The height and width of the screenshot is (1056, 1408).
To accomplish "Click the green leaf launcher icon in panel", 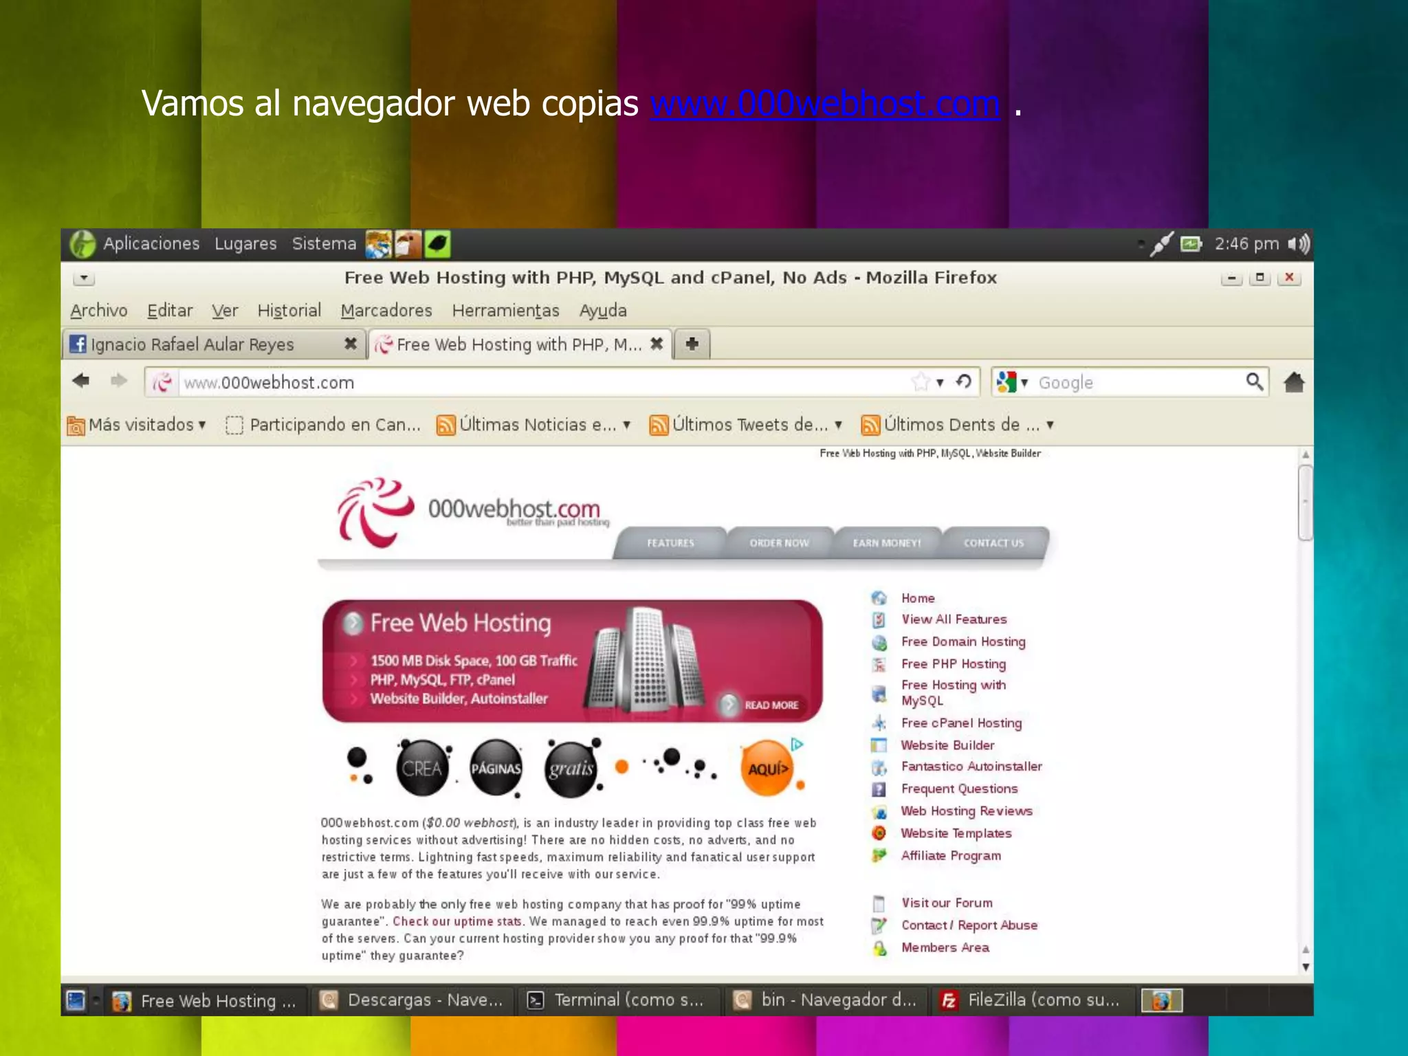I will 437,244.
